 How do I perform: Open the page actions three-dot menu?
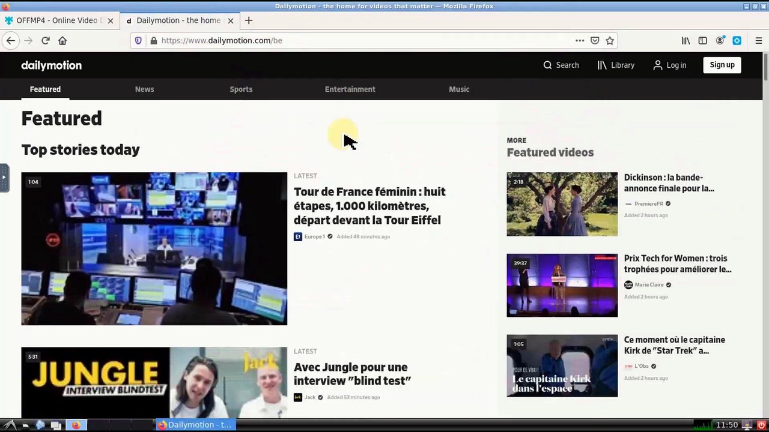point(580,40)
